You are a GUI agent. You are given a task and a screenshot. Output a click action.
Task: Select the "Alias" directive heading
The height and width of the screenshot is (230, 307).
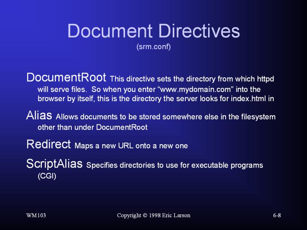click(39, 115)
